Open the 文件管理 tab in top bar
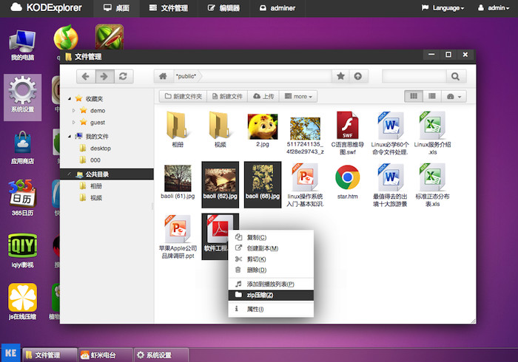518x362 pixels. point(169,8)
